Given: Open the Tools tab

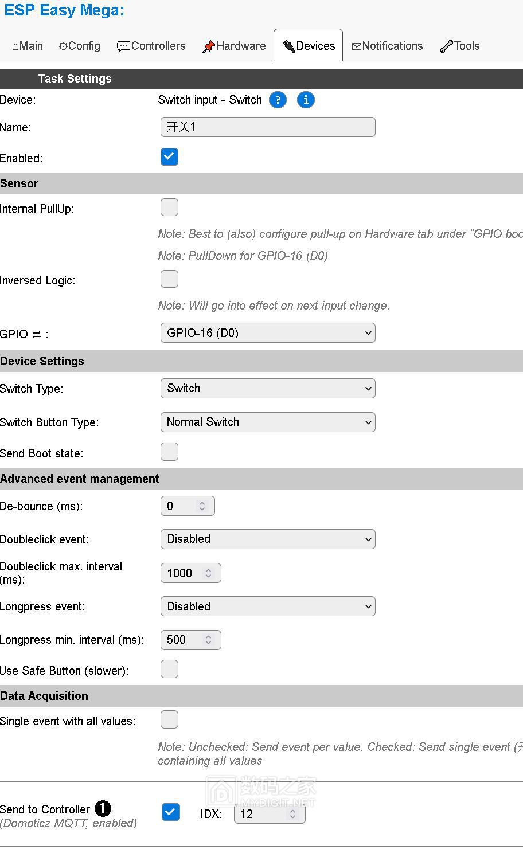Looking at the screenshot, I should [460, 46].
